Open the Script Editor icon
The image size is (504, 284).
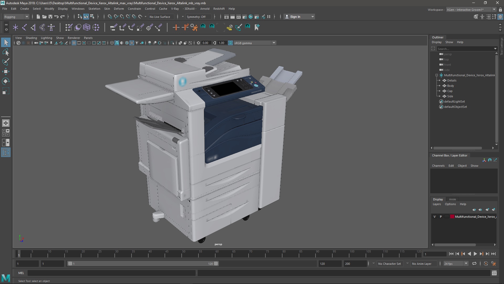point(494,273)
